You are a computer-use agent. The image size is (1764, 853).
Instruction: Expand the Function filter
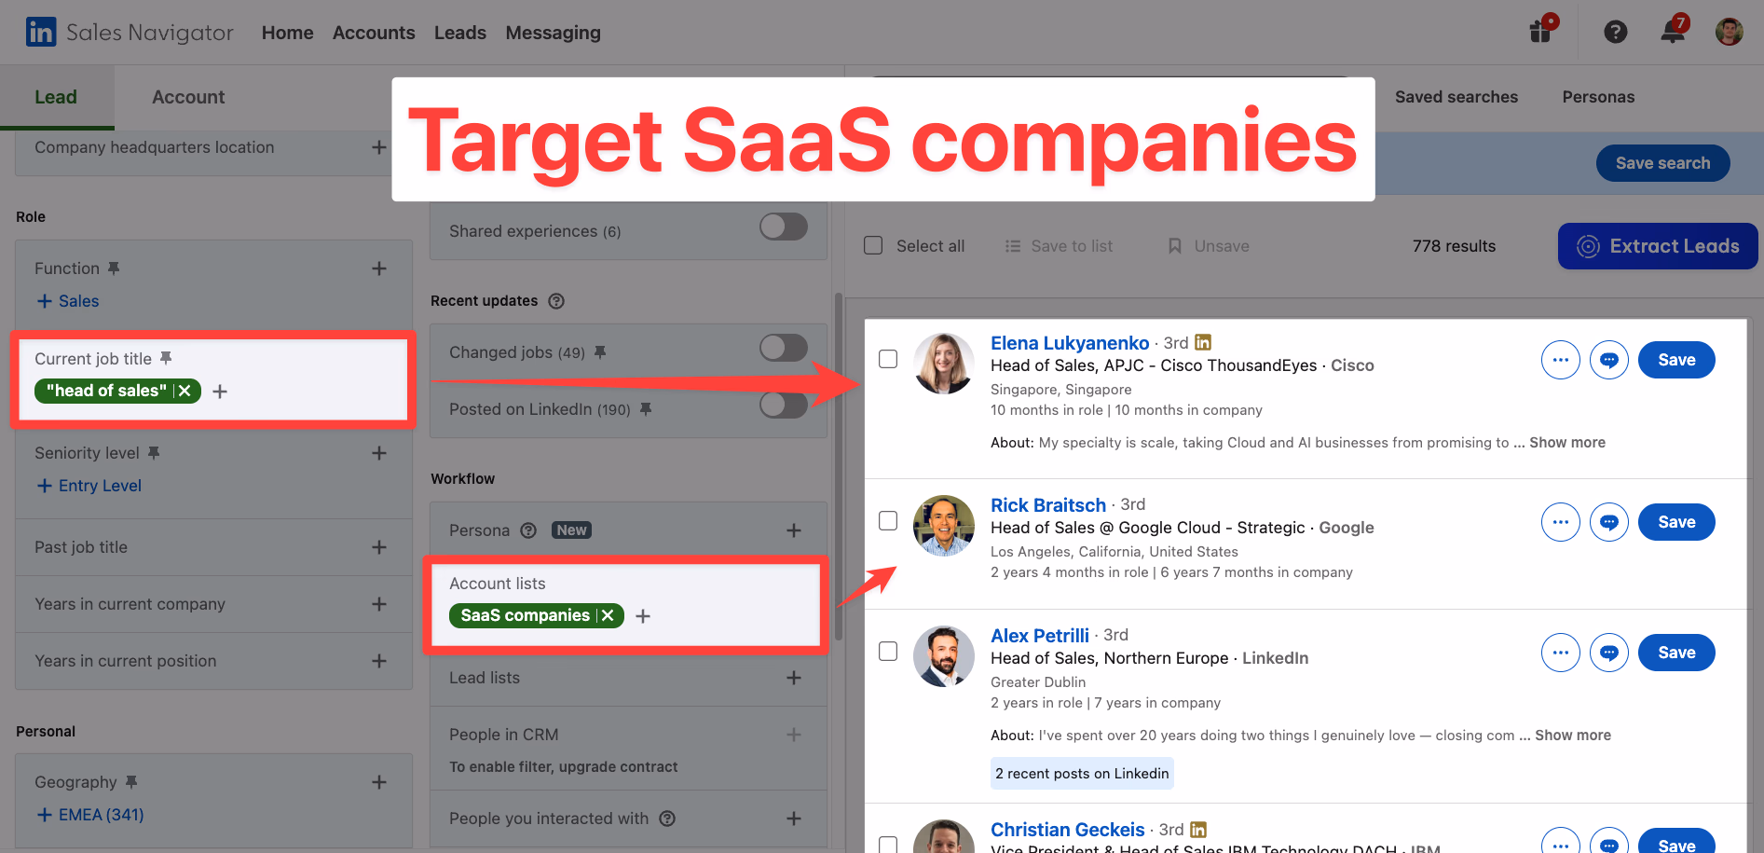379,268
